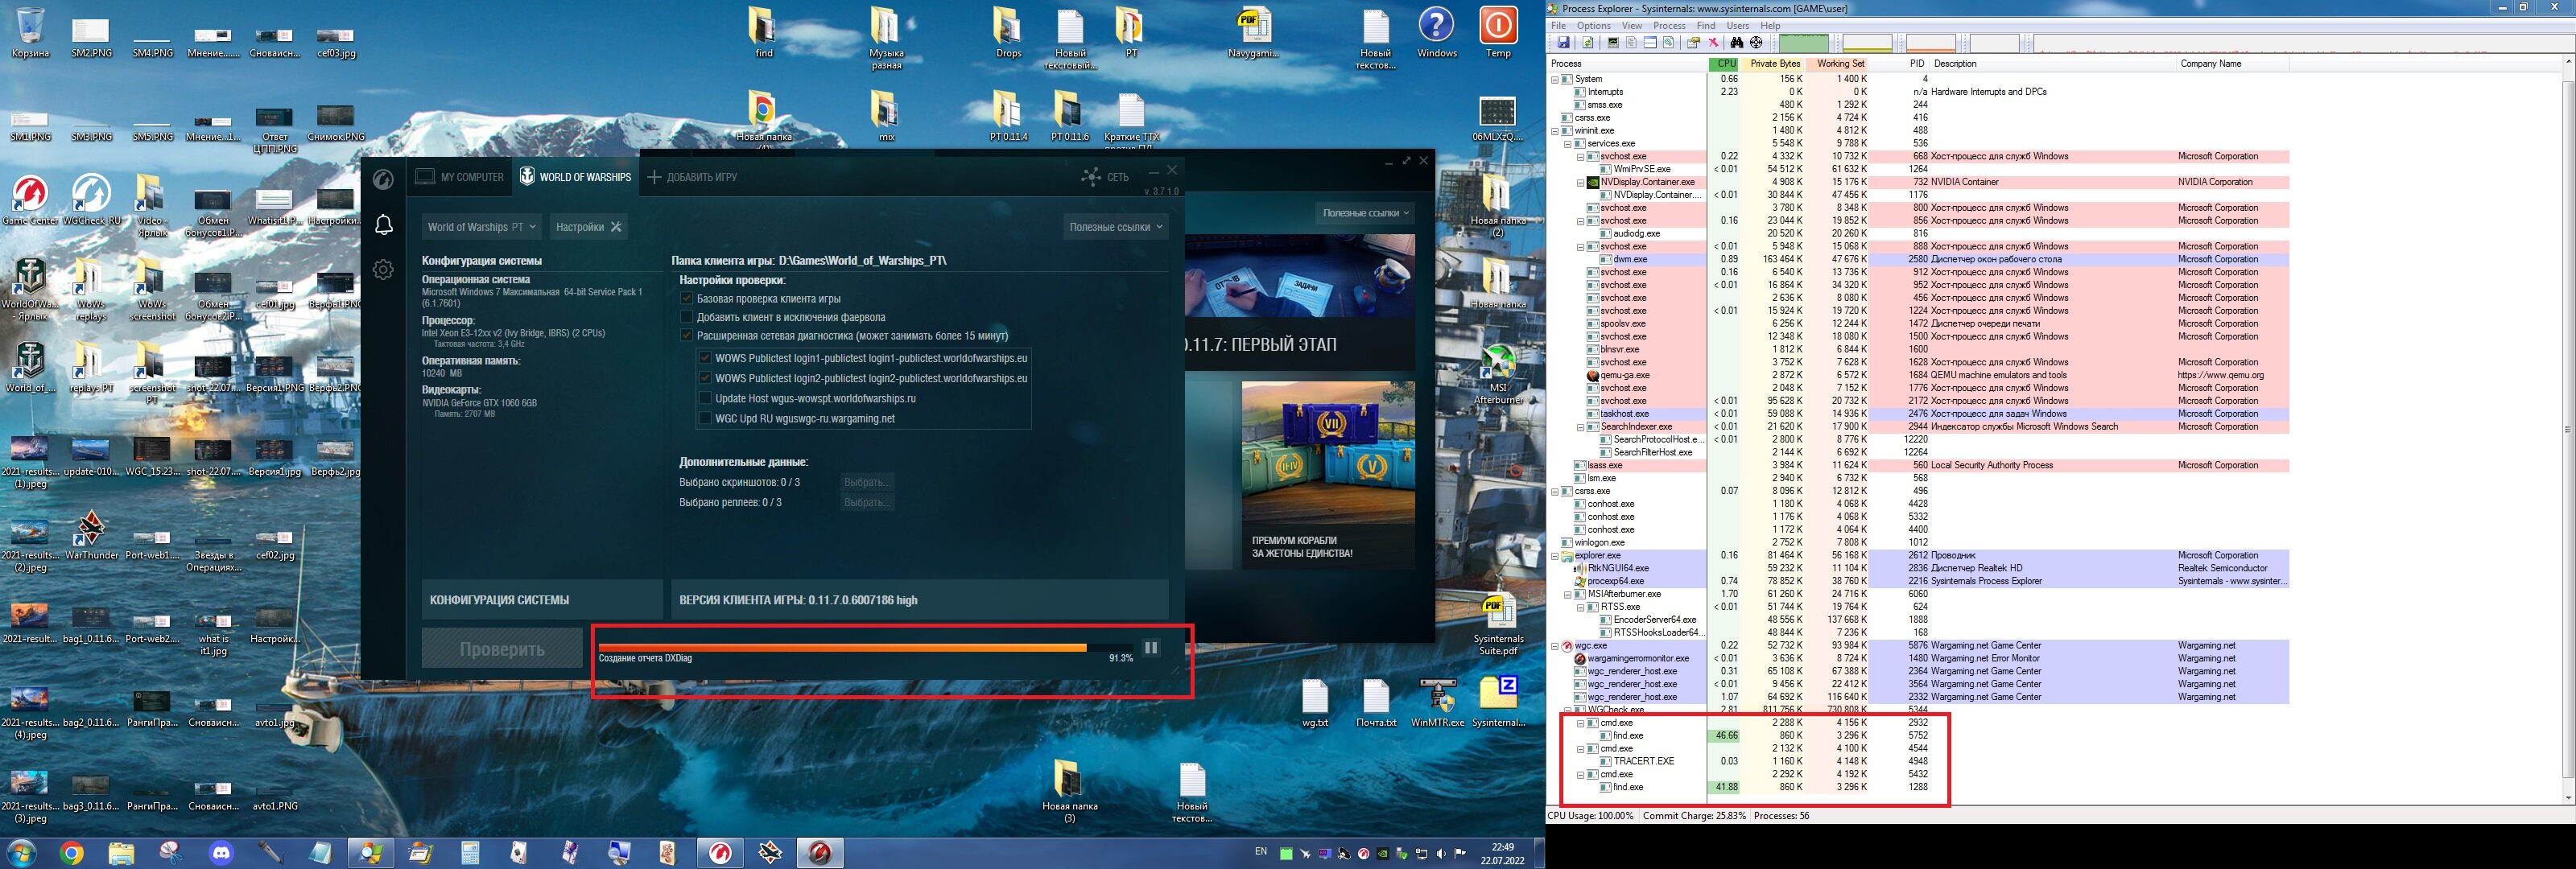The image size is (2576, 869).
Task: Toggle lower pane icon in Process Explorer
Action: point(1650,43)
